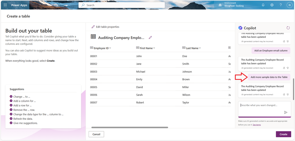
Task: Dislike the reply below 'Add more sample data' prompt
Action: (288, 95)
